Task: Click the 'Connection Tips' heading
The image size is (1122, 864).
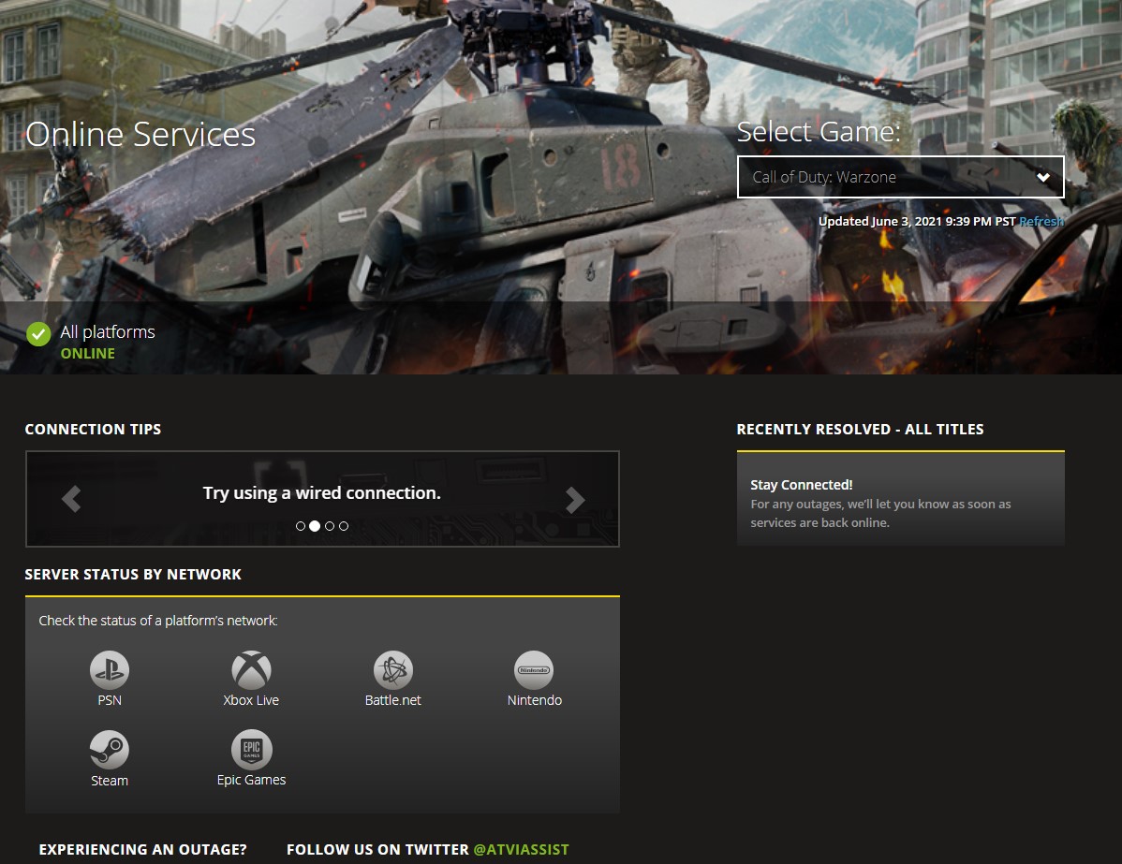Action: coord(93,429)
